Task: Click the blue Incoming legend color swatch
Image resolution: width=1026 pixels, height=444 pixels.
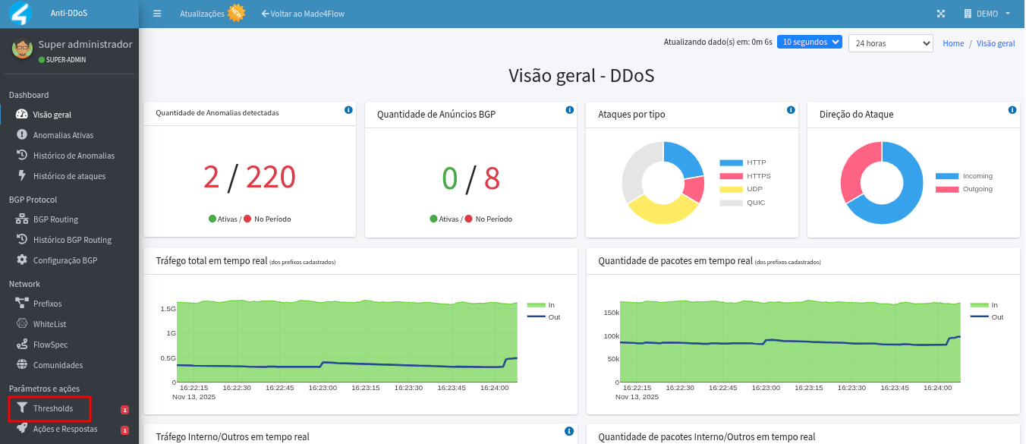Action: 946,176
